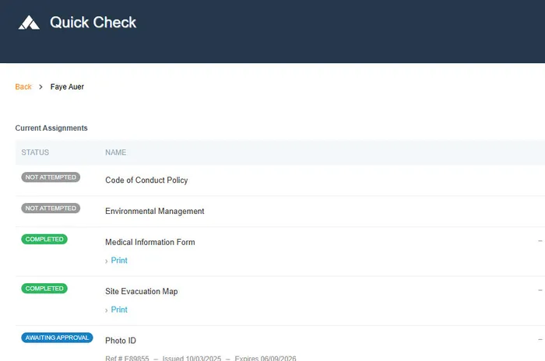Click Not Attempted badge for Environmental Management
The image size is (545, 361).
pos(51,209)
